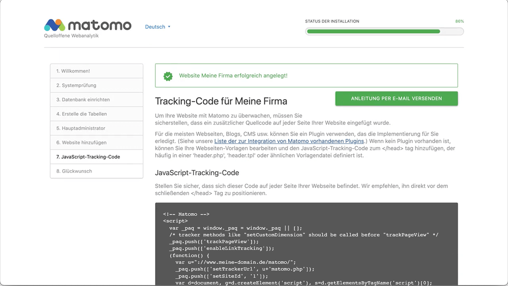The image size is (508, 286).
Task: Click the JavaScript-Tracking-Code heading
Action: click(x=197, y=173)
